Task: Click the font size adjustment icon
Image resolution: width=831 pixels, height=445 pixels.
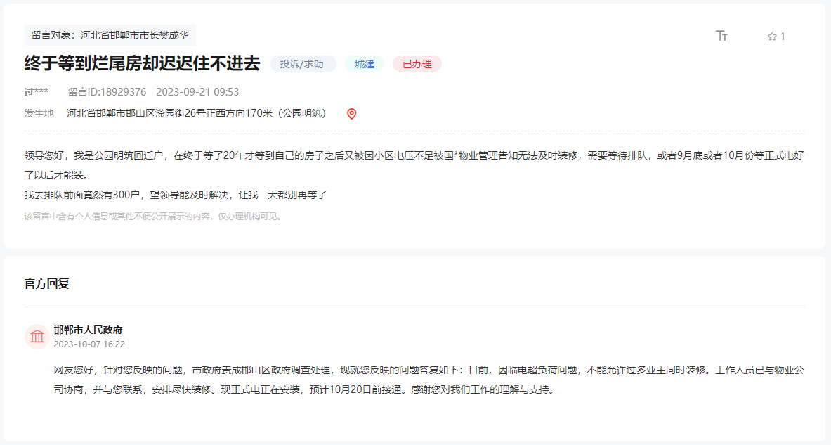Action: pos(721,36)
